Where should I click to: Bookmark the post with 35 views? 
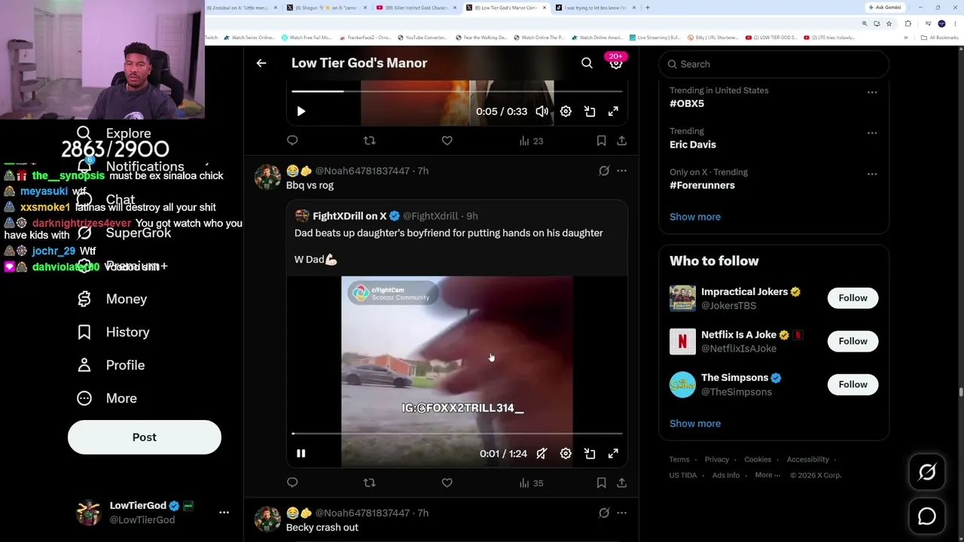pyautogui.click(x=601, y=483)
